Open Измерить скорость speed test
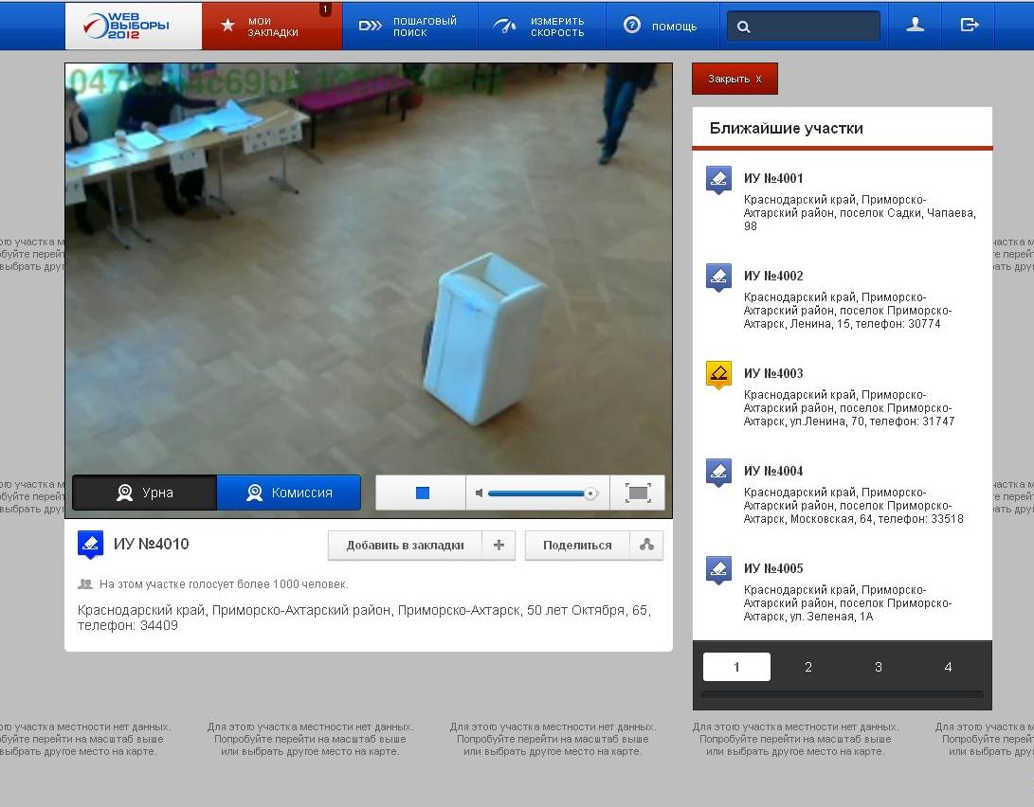Viewport: 1034px width, 807px height. [541, 26]
